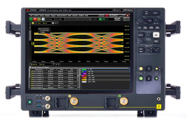Click the Measurement column header
The height and width of the screenshot is (122, 187).
(39, 70)
